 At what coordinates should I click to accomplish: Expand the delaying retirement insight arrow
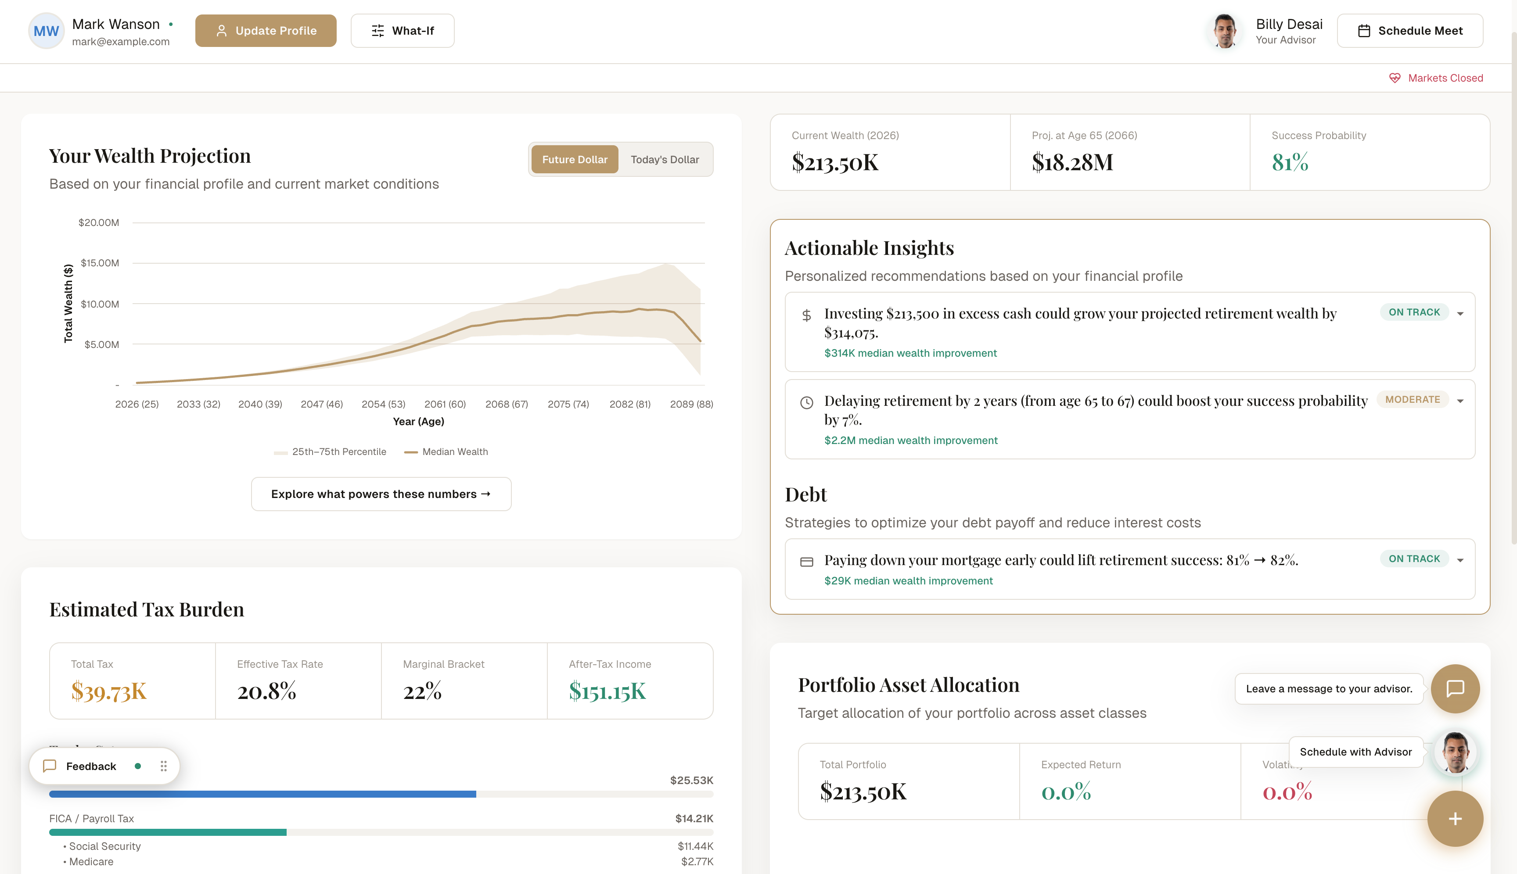tap(1460, 401)
